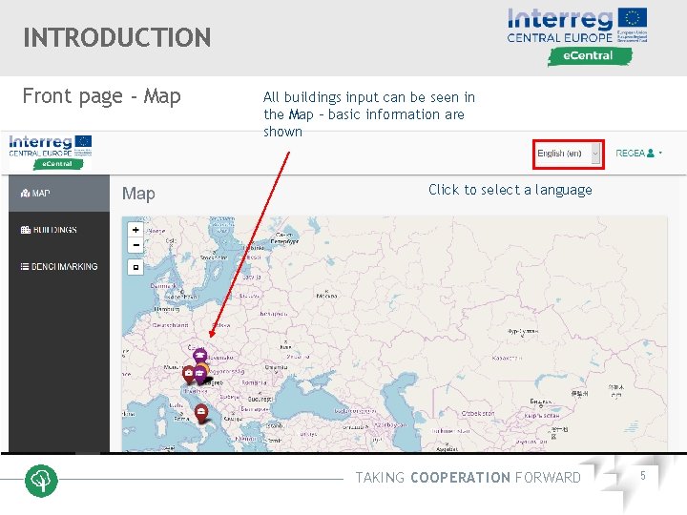Image resolution: width=687 pixels, height=515 pixels.
Task: Click the Interreg eCentral logo in app header
Action: coord(51,152)
